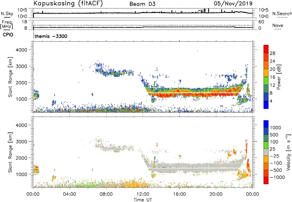The image size is (292, 202).
Task: Click the gray band of velocity colorbar
Action: [266, 152]
